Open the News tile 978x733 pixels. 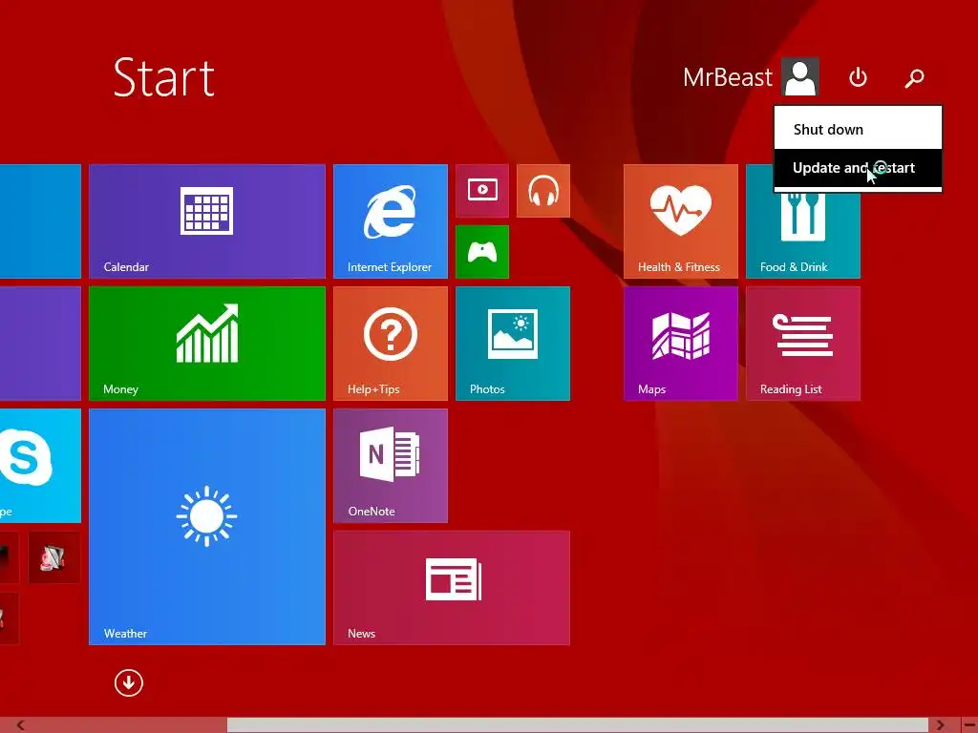coord(452,588)
